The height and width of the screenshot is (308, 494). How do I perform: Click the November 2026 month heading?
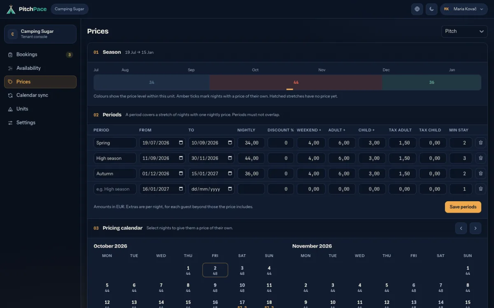pos(312,246)
